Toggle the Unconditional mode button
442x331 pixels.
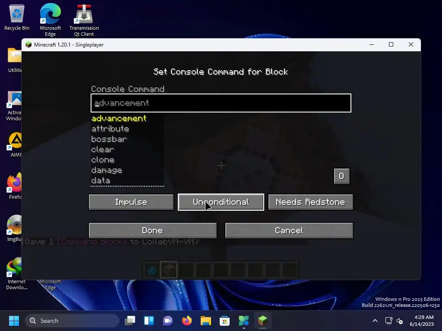(x=221, y=202)
